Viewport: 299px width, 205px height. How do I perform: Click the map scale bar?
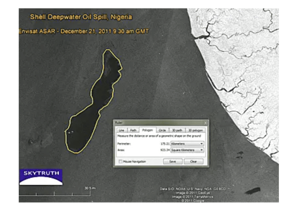click(55, 193)
